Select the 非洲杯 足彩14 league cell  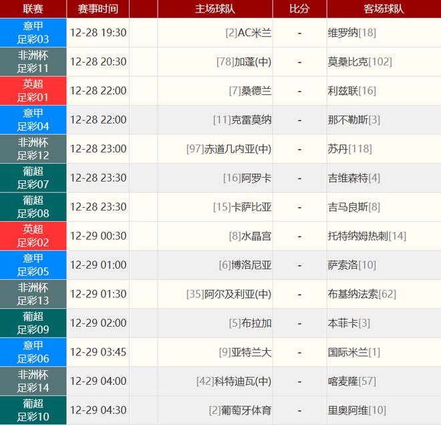click(33, 381)
